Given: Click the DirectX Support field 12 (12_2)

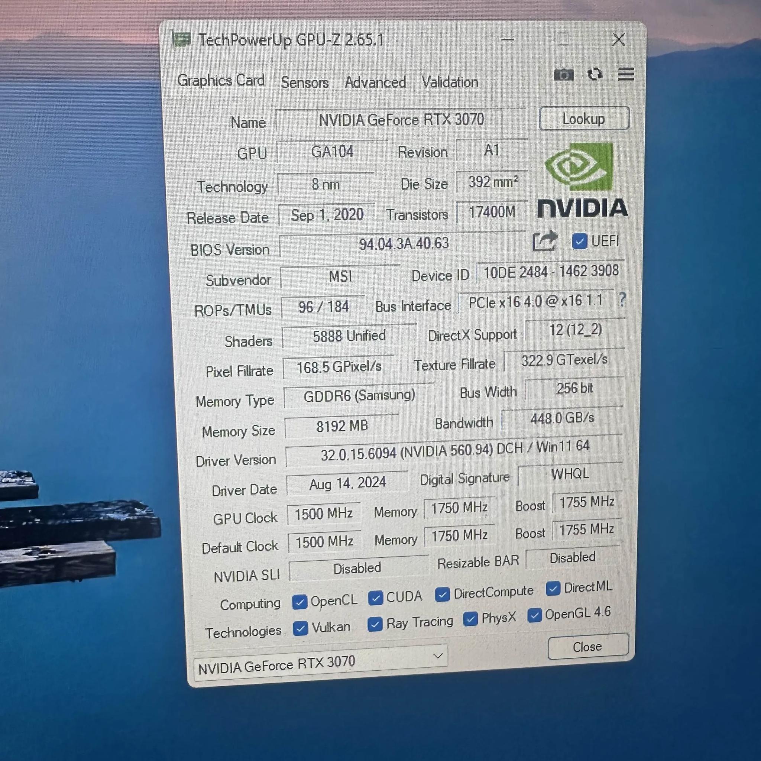Looking at the screenshot, I should [575, 330].
